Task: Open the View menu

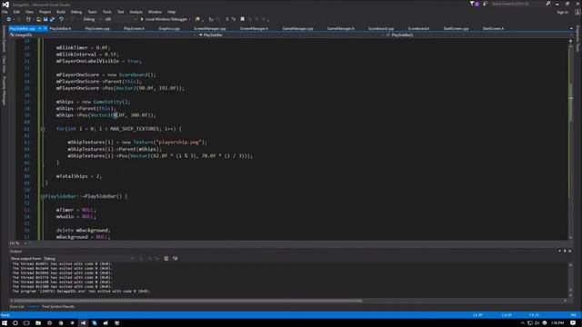Action: point(29,12)
